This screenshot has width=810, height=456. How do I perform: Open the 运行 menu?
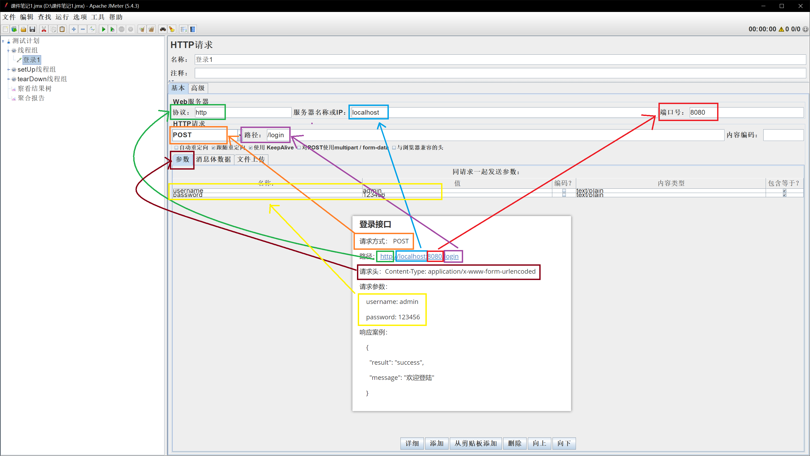(62, 17)
